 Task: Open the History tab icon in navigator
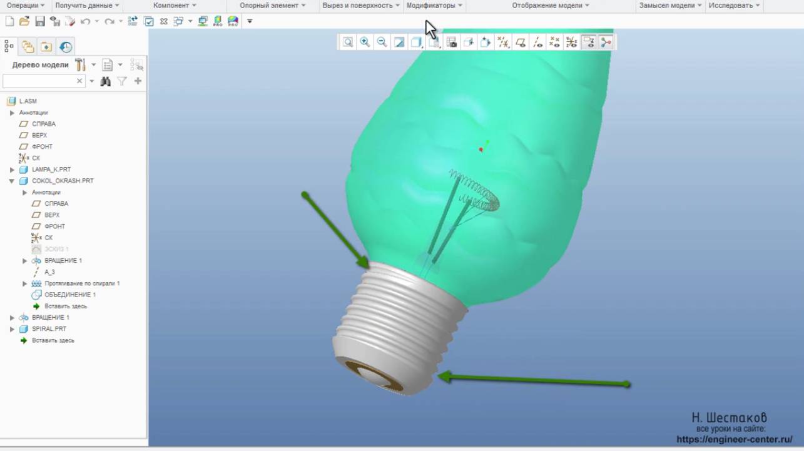coord(66,46)
